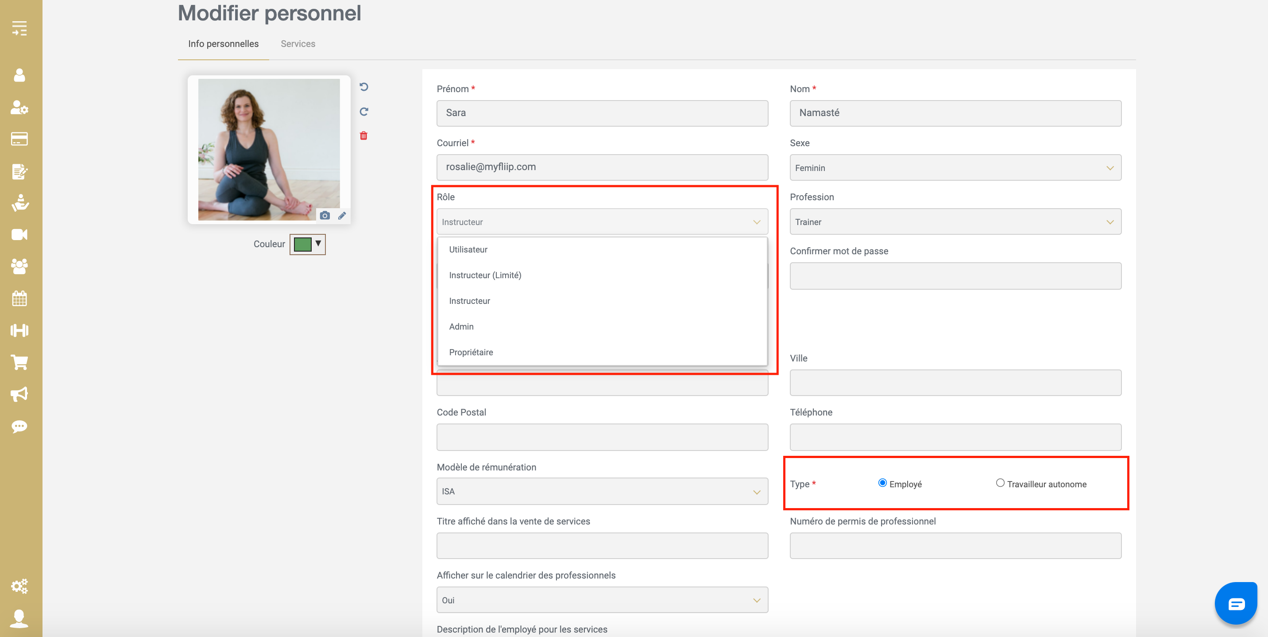The width and height of the screenshot is (1268, 637).
Task: Rotate photo counterclockwise with undo arrow icon
Action: [x=364, y=87]
